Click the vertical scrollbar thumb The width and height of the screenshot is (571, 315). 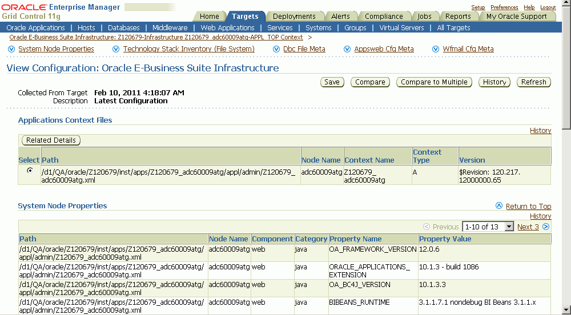(566, 67)
